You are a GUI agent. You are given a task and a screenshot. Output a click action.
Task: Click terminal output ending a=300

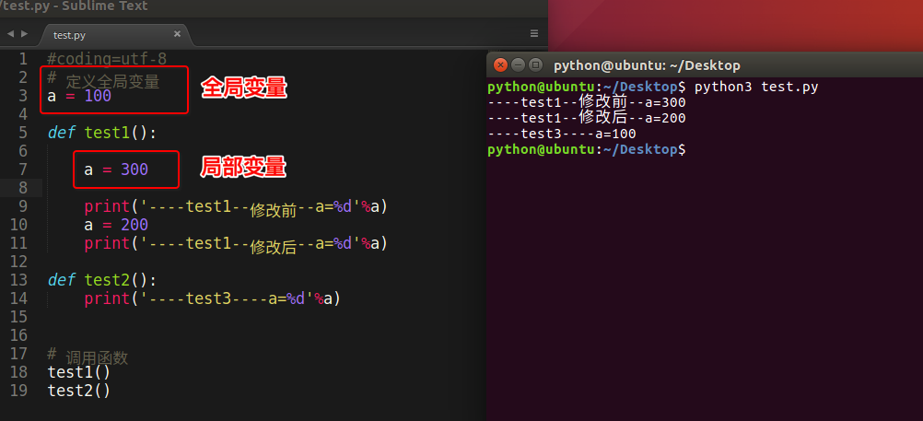587,102
